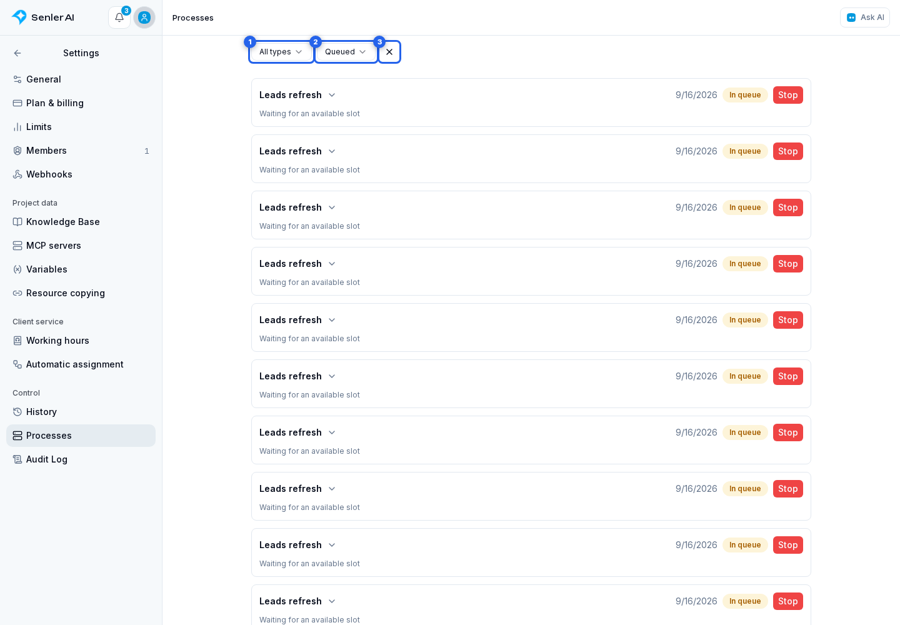Image resolution: width=900 pixels, height=625 pixels.
Task: Click the Project data section label
Action: tap(35, 203)
